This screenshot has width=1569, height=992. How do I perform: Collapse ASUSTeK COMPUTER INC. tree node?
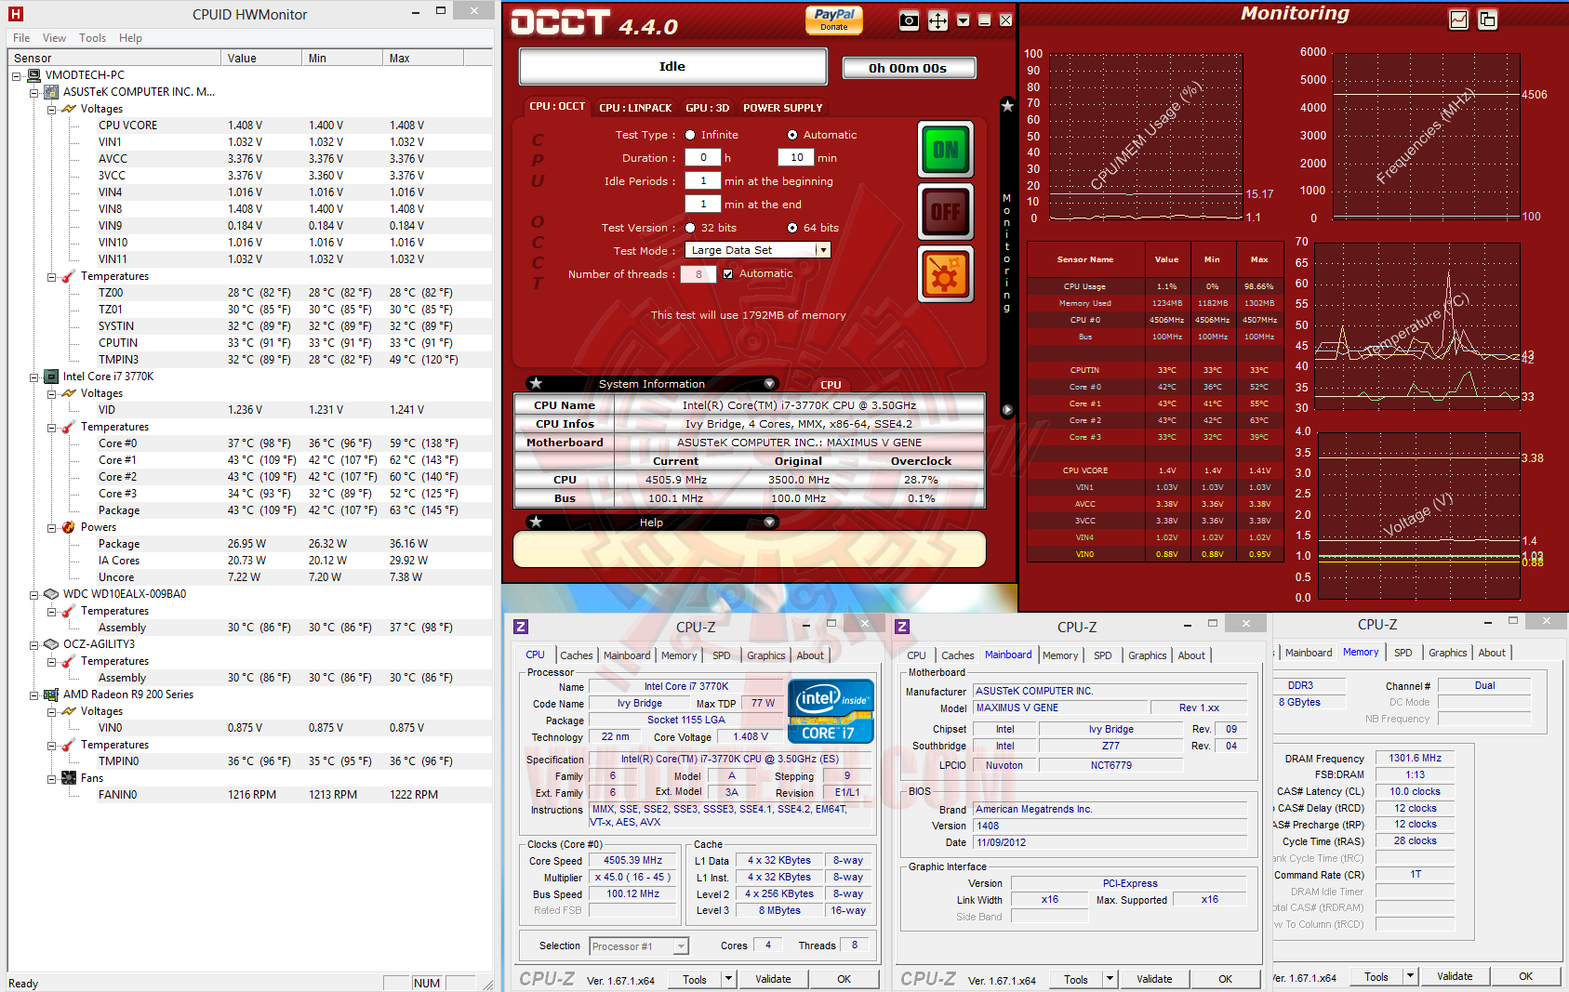pos(33,92)
